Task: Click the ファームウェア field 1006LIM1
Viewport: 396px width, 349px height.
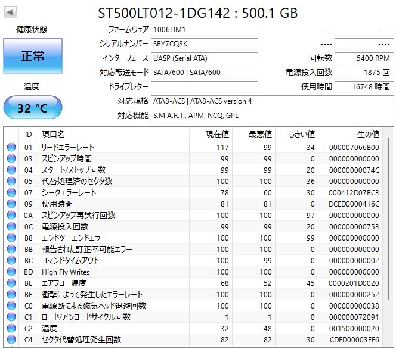Action: (205, 30)
